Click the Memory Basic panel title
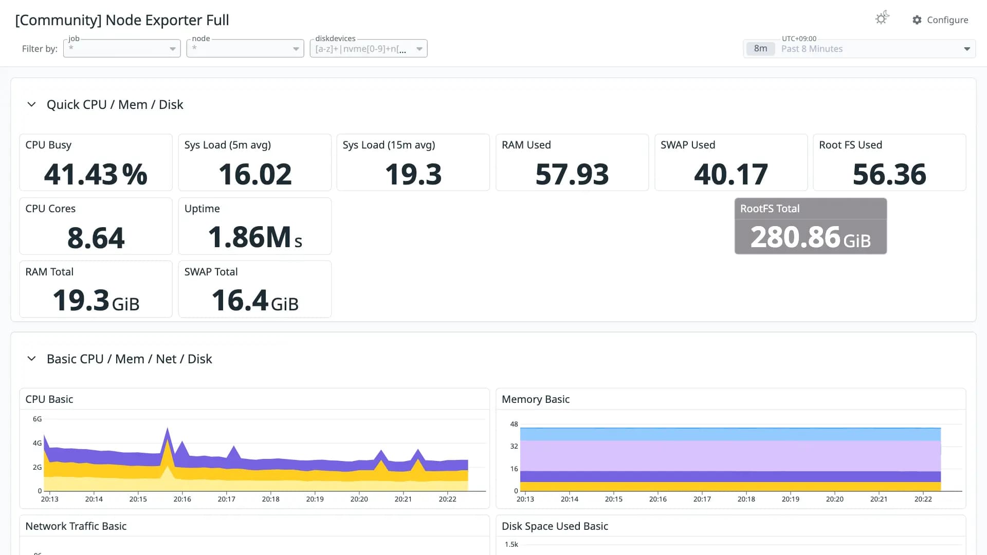 tap(536, 399)
